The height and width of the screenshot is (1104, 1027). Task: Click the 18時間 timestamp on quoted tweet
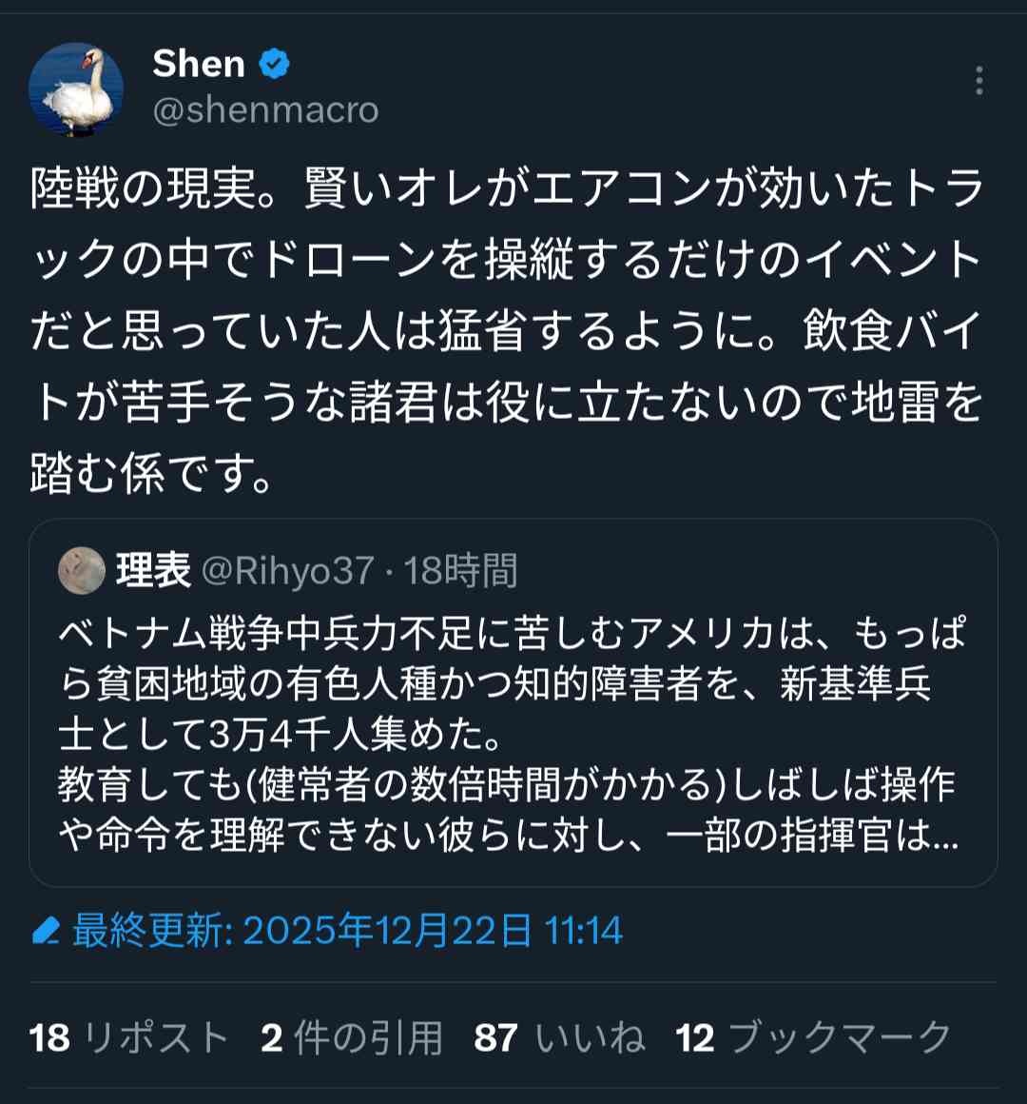(x=461, y=571)
